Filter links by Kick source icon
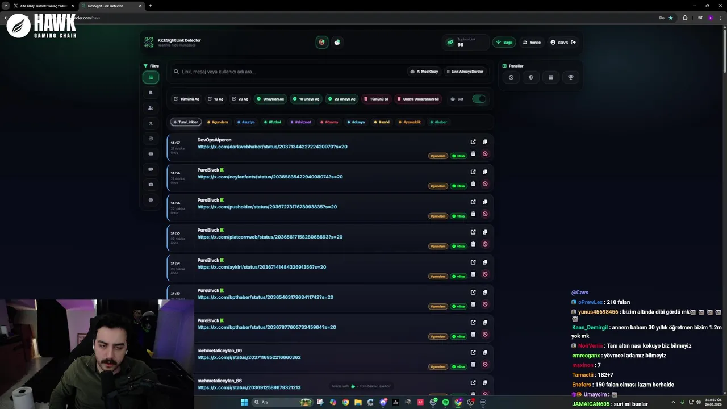 (x=151, y=92)
